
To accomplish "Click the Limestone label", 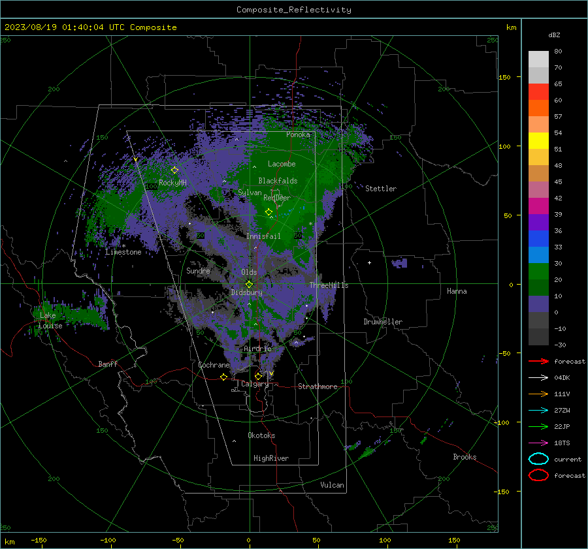I will [x=123, y=252].
